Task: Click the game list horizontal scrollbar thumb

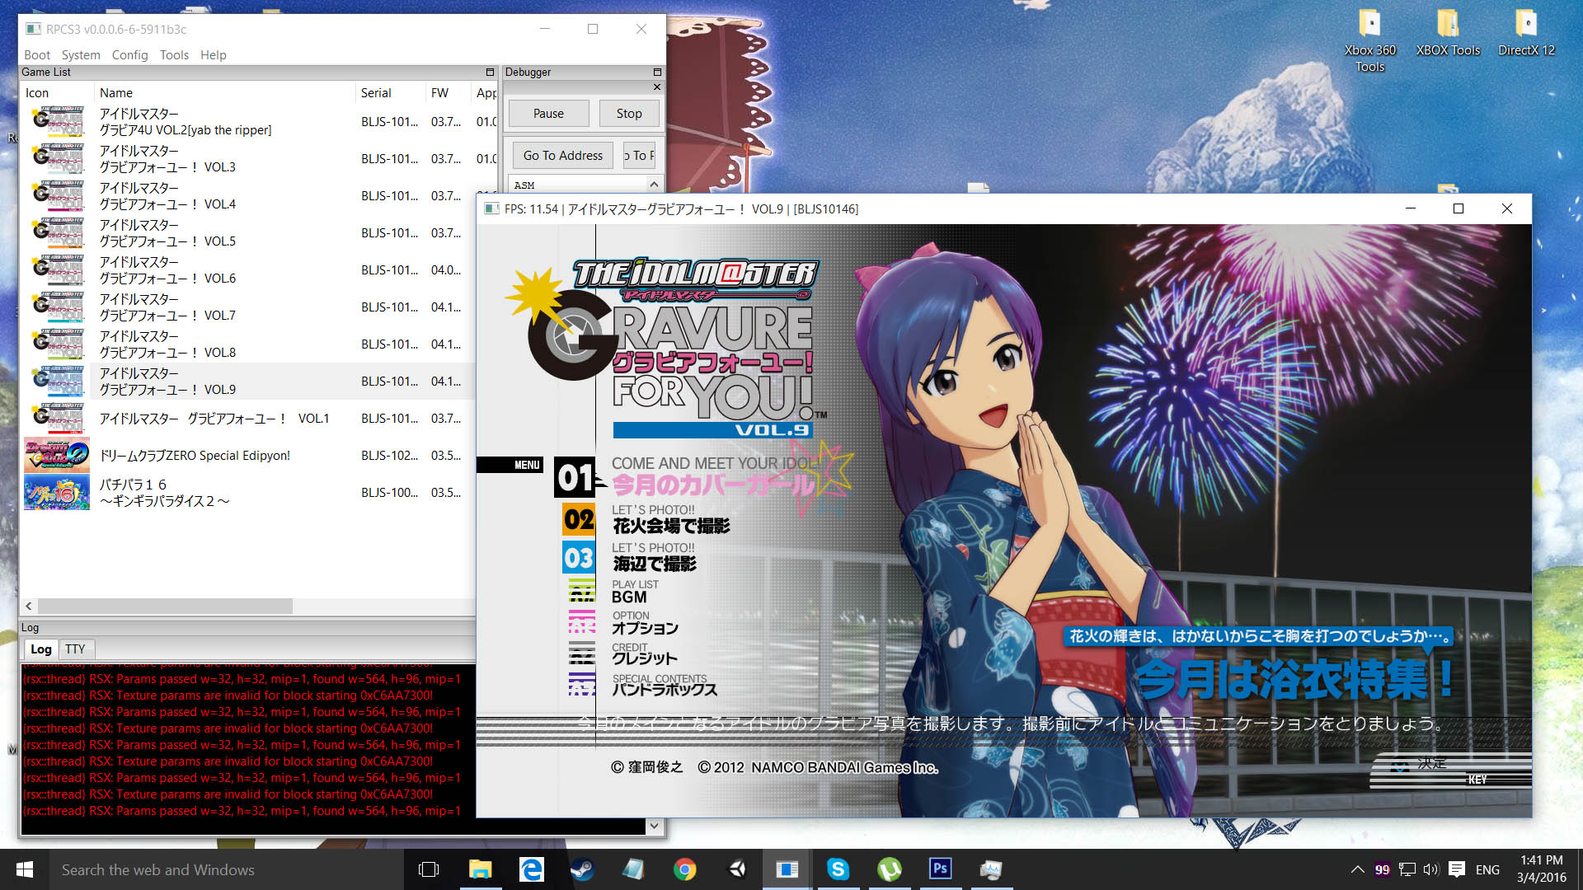Action: click(x=165, y=606)
